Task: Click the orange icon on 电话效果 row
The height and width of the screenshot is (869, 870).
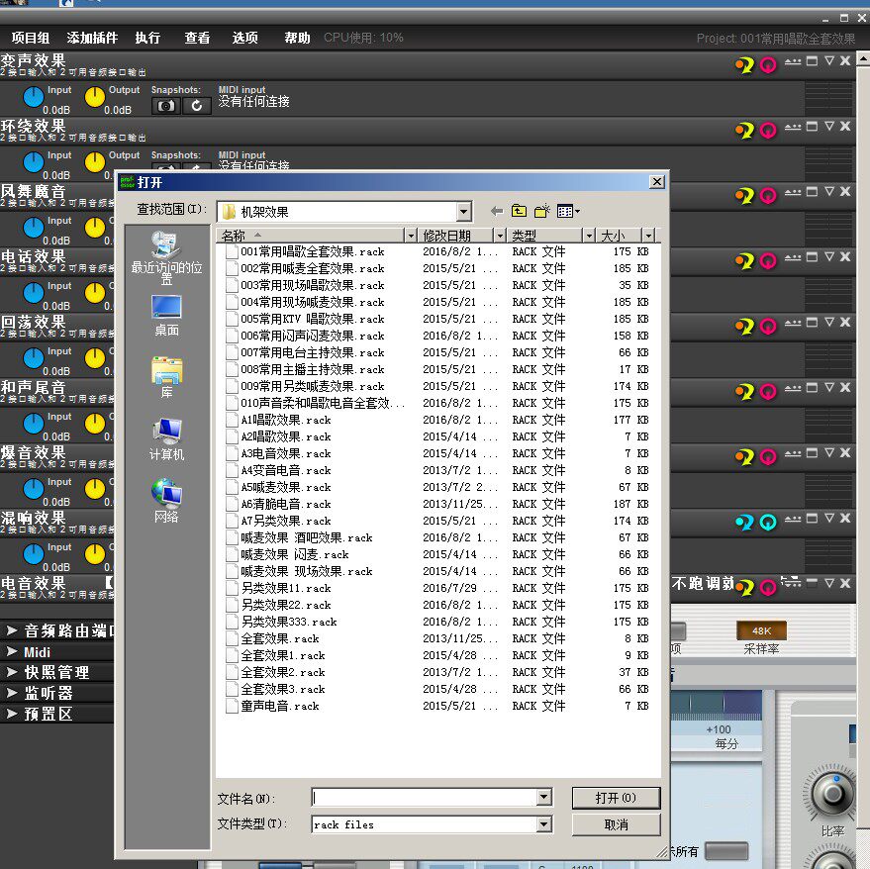Action: pyautogui.click(x=744, y=261)
